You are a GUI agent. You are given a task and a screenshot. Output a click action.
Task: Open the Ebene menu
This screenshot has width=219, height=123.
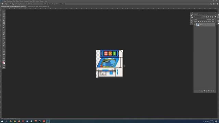point(18,1)
